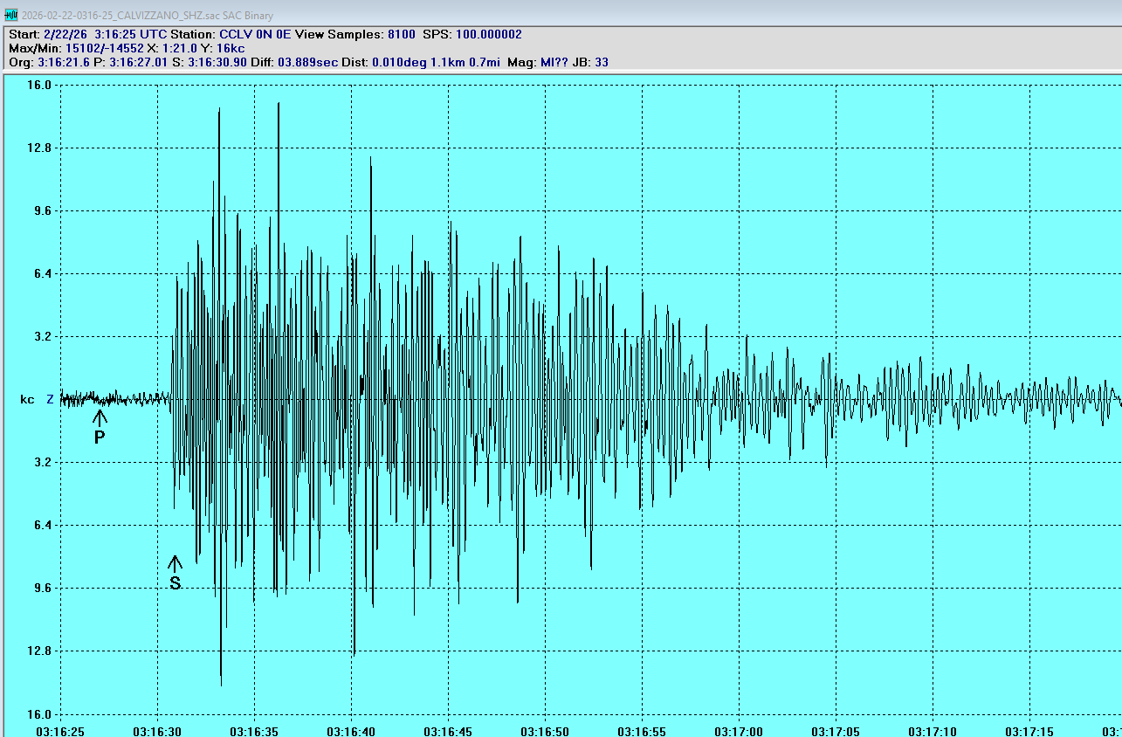Click the 03:16:45 time axis label
The image size is (1122, 737).
[x=448, y=729]
